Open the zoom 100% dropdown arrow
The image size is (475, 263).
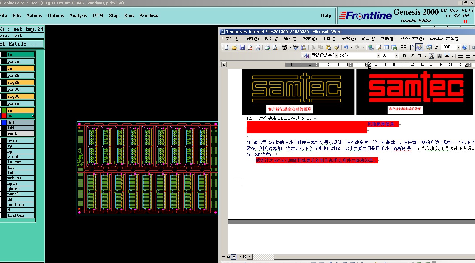point(458,47)
